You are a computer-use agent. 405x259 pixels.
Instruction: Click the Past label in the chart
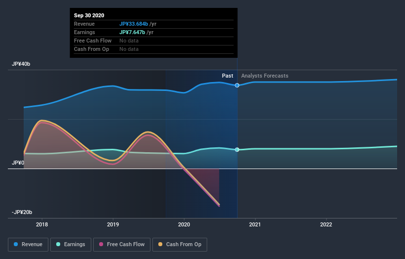pos(227,76)
